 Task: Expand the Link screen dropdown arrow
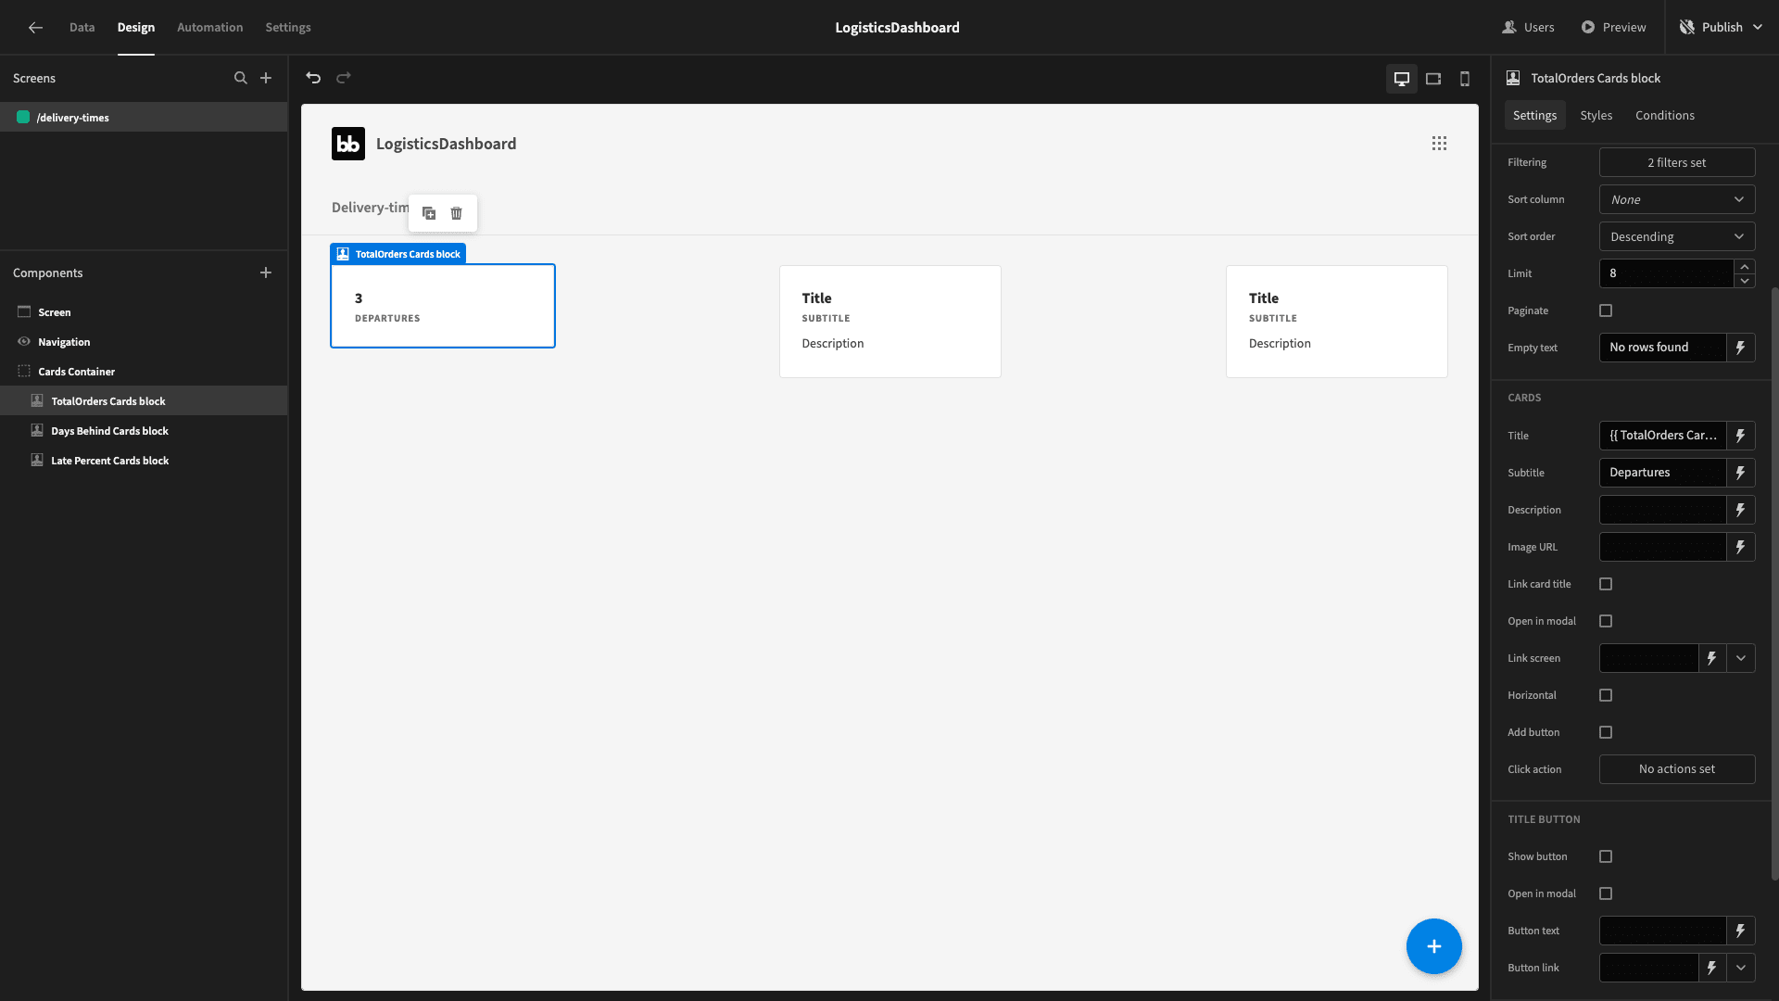pyautogui.click(x=1741, y=658)
